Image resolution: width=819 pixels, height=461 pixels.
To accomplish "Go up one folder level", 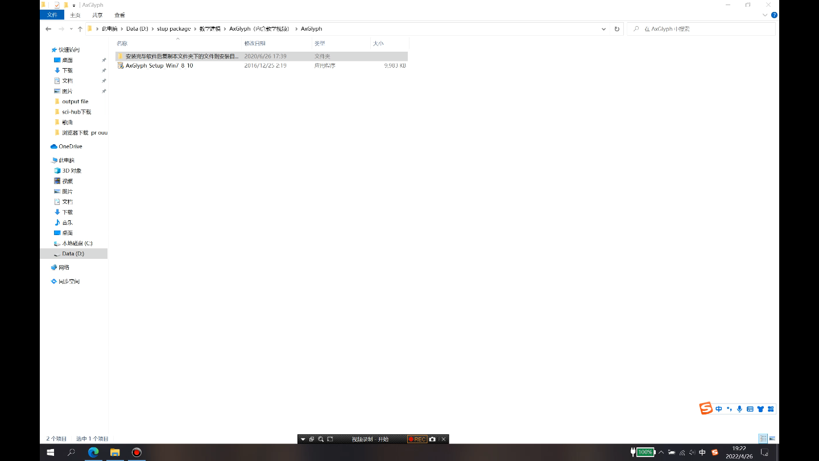I will tap(80, 28).
